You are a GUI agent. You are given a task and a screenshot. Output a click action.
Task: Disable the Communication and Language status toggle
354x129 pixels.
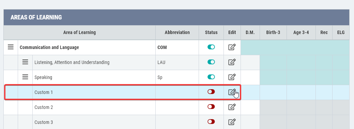(x=211, y=47)
